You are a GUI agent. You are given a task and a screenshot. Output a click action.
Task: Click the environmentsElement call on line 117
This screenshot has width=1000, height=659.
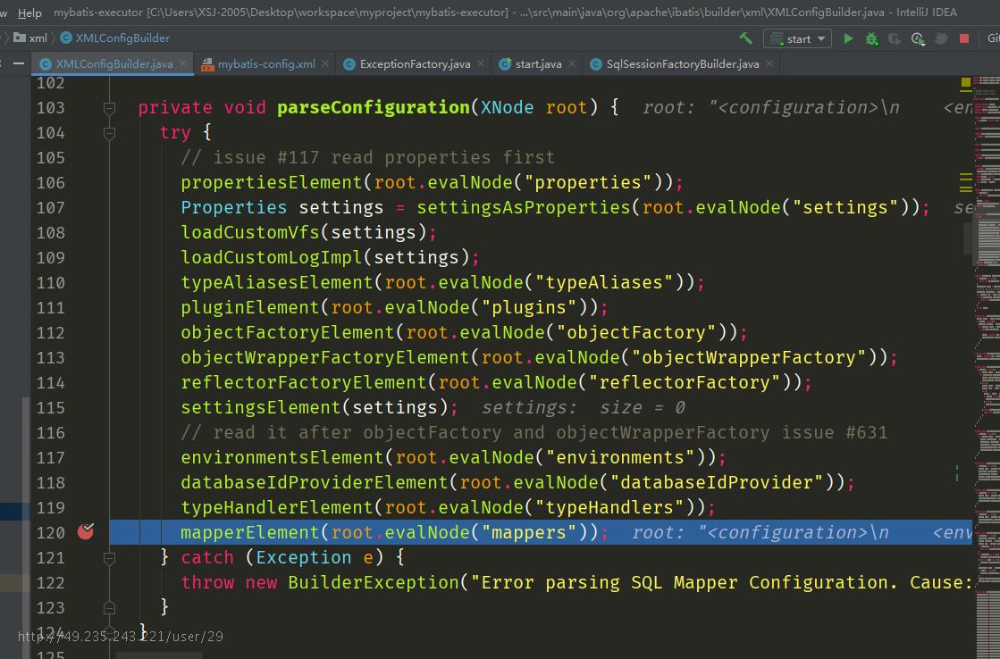282,457
